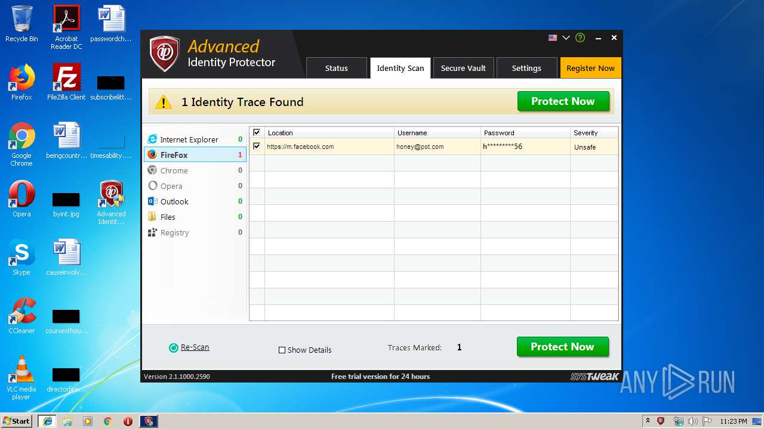The width and height of the screenshot is (764, 429).
Task: Open the help question mark icon
Action: pos(580,38)
